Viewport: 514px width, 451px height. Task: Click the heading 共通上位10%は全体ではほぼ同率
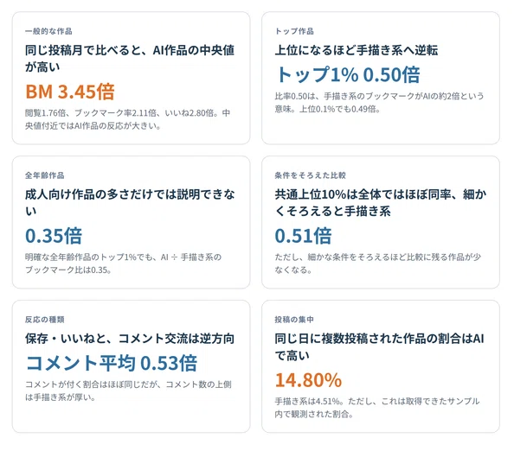(x=380, y=202)
